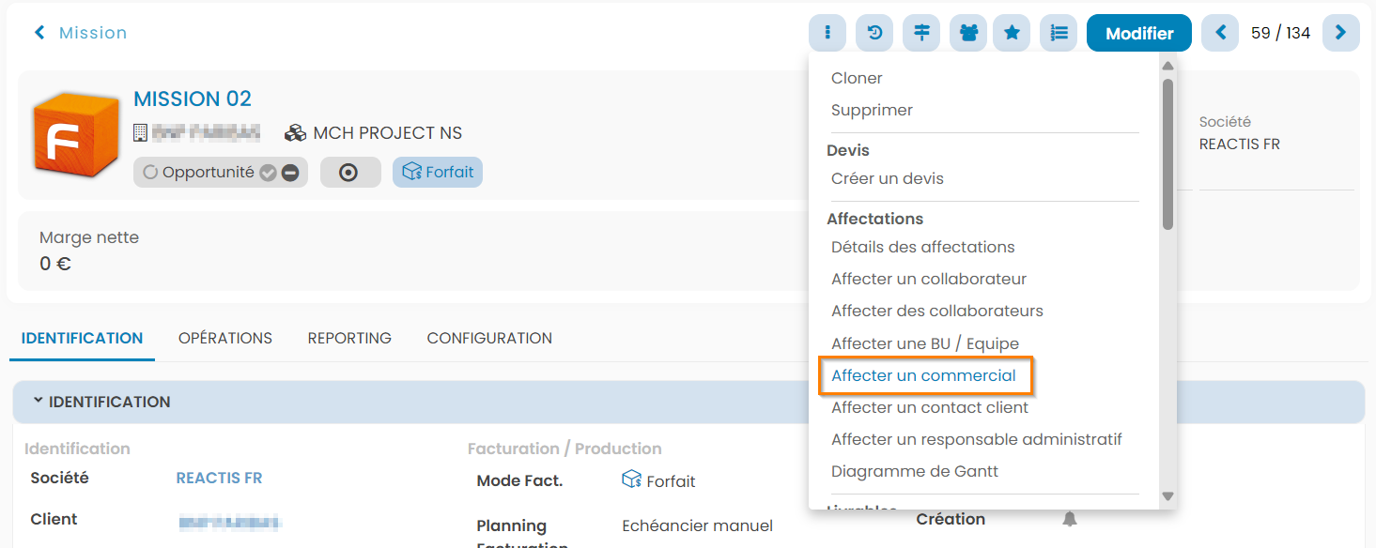Screen dimensions: 1376x548
Task: Mark mission as favorite with star icon
Action: (x=1012, y=33)
